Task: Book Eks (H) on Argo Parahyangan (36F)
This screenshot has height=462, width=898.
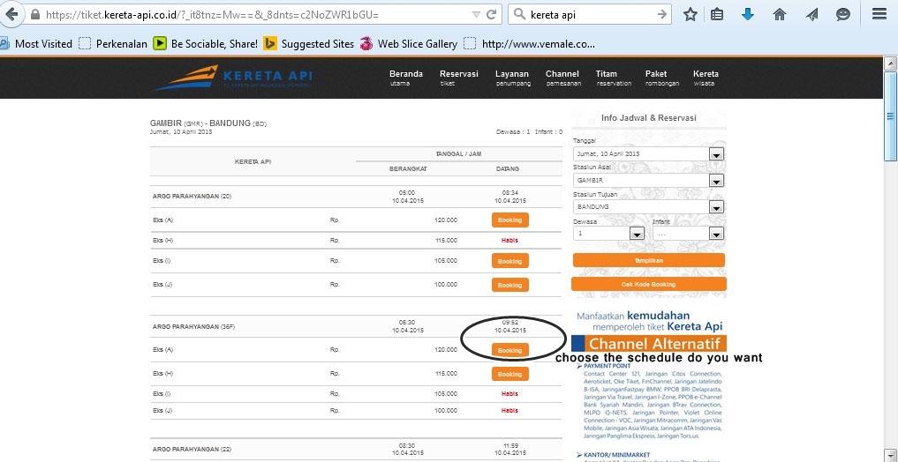Action: click(x=509, y=375)
